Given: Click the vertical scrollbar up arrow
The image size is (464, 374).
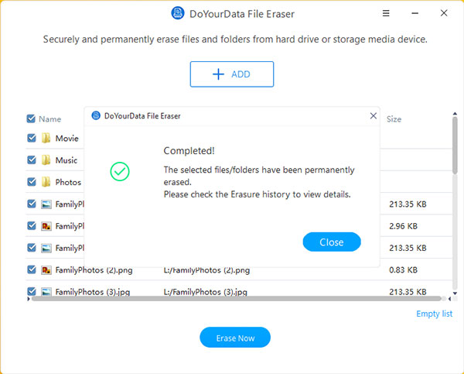Looking at the screenshot, I should point(455,114).
